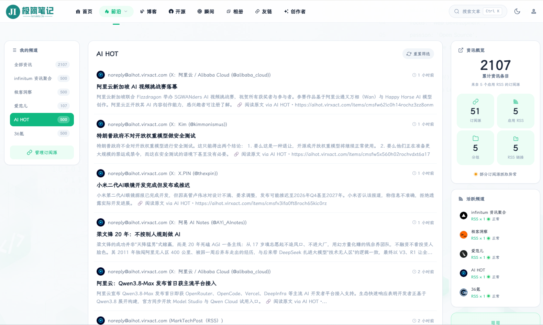543x325 pixels.
Task: Click the avatar of the MarkTechPost post
Action: (101, 321)
